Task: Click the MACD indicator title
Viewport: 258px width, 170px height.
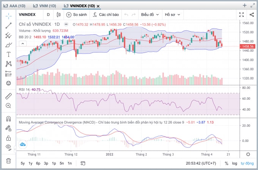Action: pyautogui.click(x=101, y=122)
